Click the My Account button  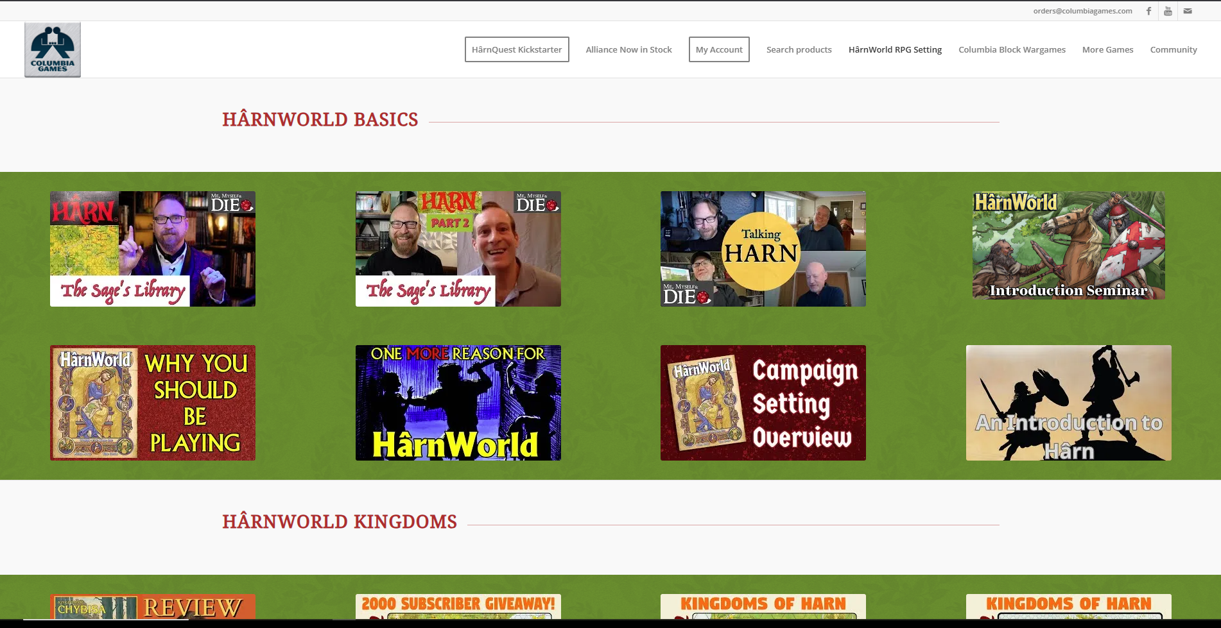(719, 49)
